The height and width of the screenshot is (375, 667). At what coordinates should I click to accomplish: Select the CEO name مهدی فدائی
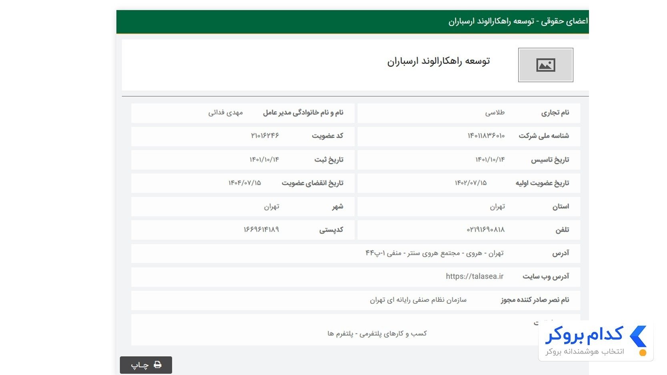[x=225, y=113]
